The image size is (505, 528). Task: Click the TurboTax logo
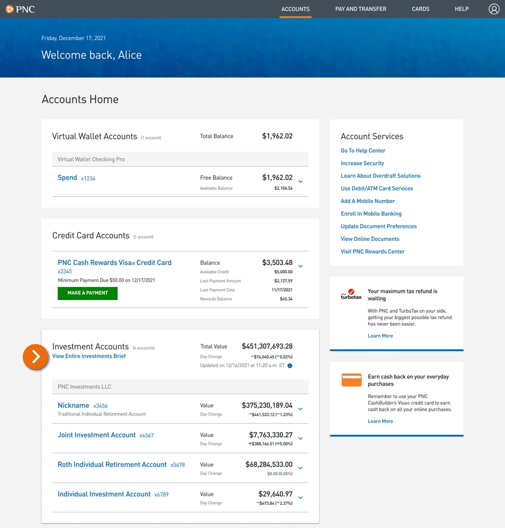351,294
